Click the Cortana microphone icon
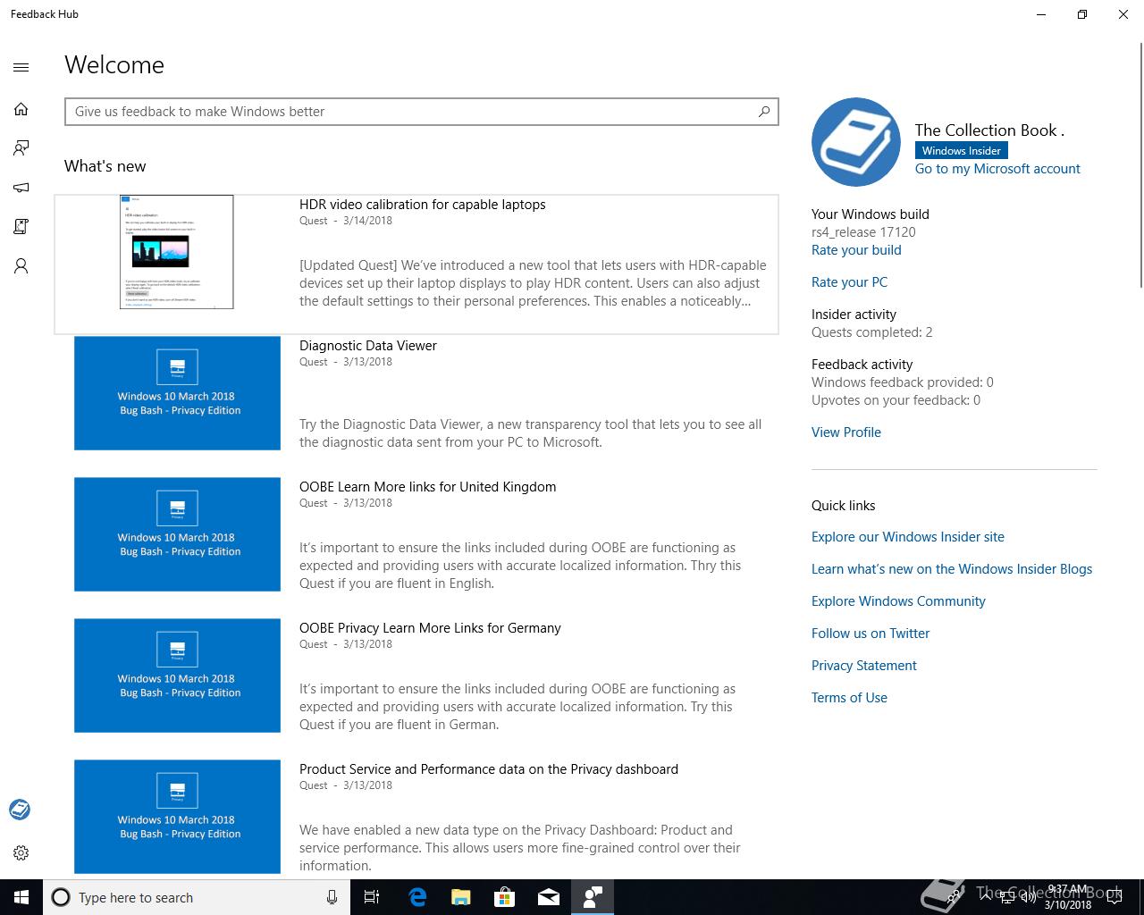The image size is (1144, 915). [332, 897]
